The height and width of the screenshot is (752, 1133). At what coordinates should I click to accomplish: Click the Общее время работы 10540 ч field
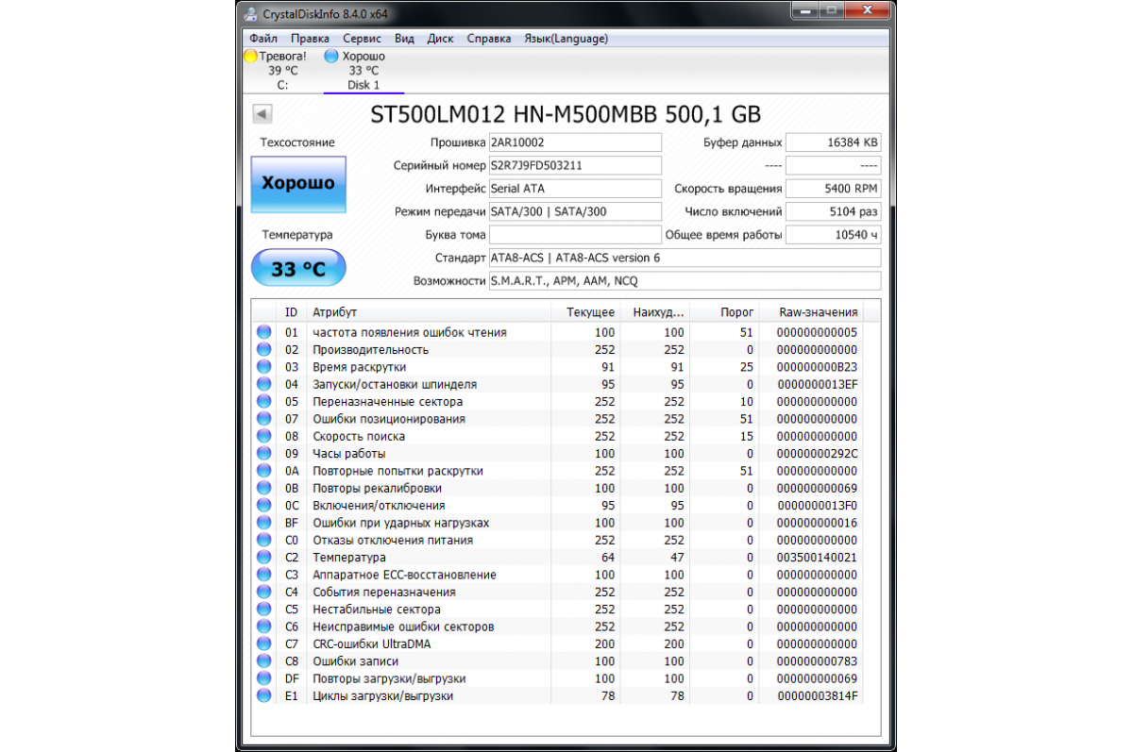point(834,235)
